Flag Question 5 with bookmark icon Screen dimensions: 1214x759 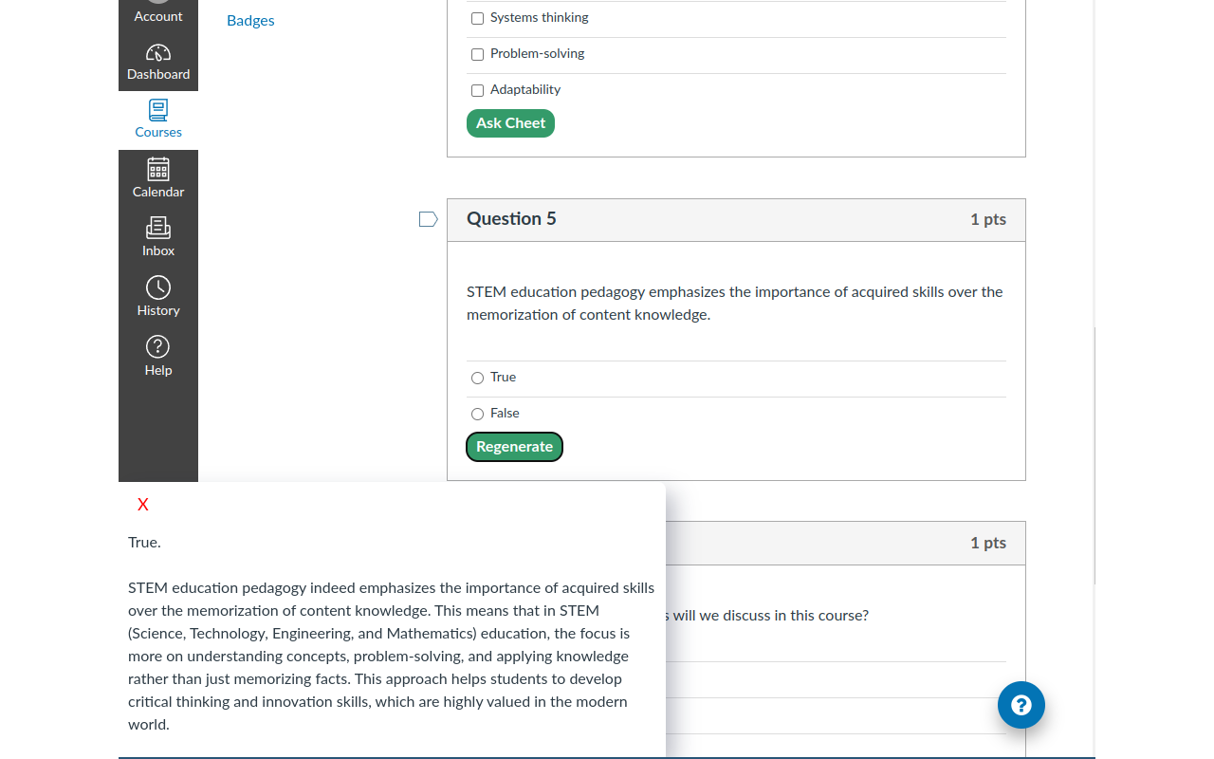429,219
